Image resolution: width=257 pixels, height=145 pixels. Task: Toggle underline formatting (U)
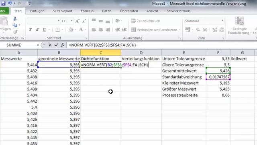click(x=44, y=30)
